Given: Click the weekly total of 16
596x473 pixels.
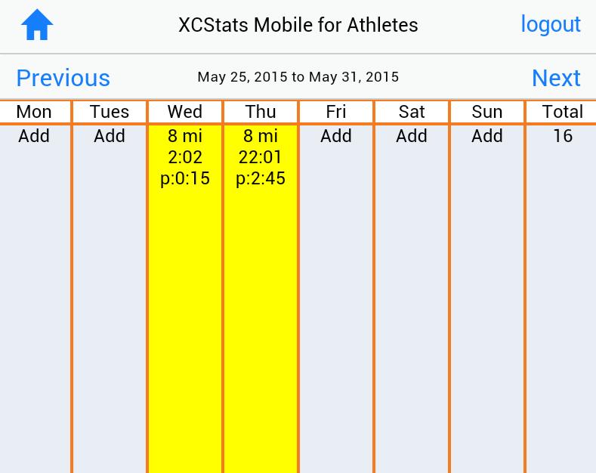Looking at the screenshot, I should pyautogui.click(x=563, y=136).
